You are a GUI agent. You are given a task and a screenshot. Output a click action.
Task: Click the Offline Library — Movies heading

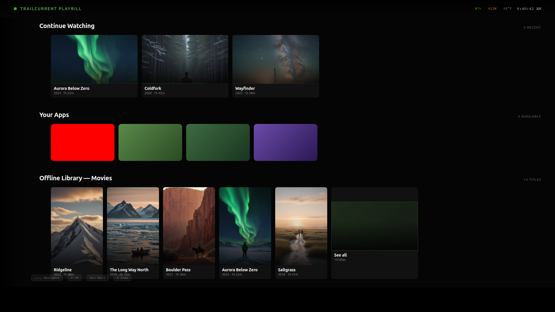[x=76, y=178]
